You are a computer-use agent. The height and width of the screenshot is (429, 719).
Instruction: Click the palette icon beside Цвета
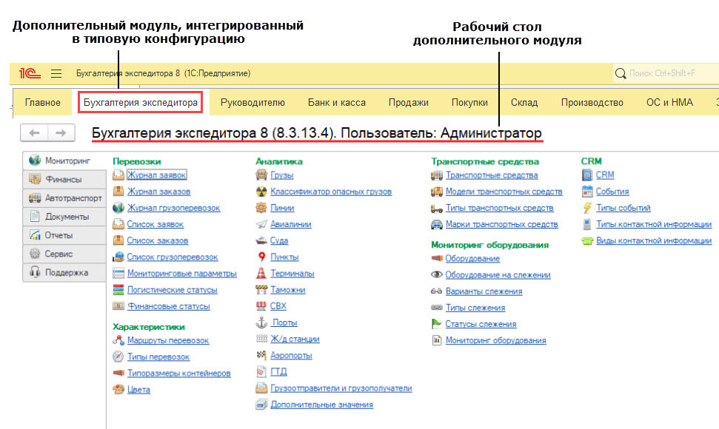(118, 390)
